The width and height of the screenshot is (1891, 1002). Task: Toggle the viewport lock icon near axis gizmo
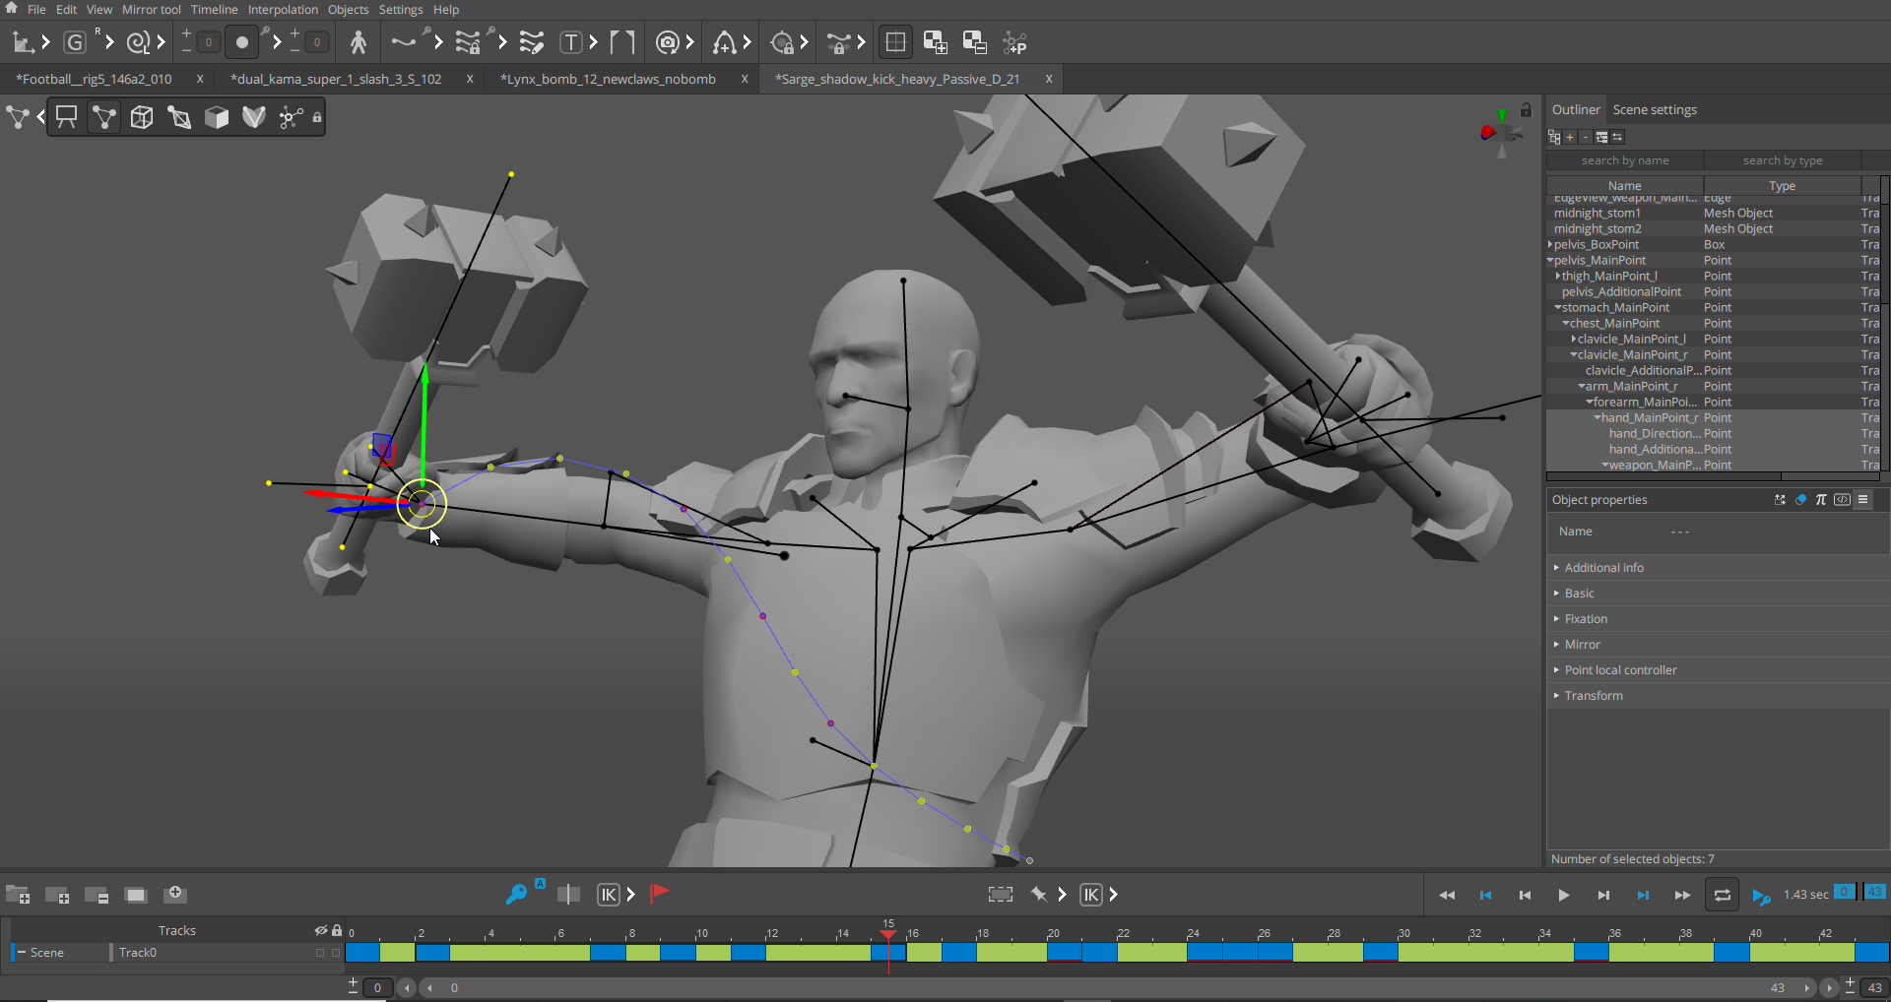tap(1526, 110)
